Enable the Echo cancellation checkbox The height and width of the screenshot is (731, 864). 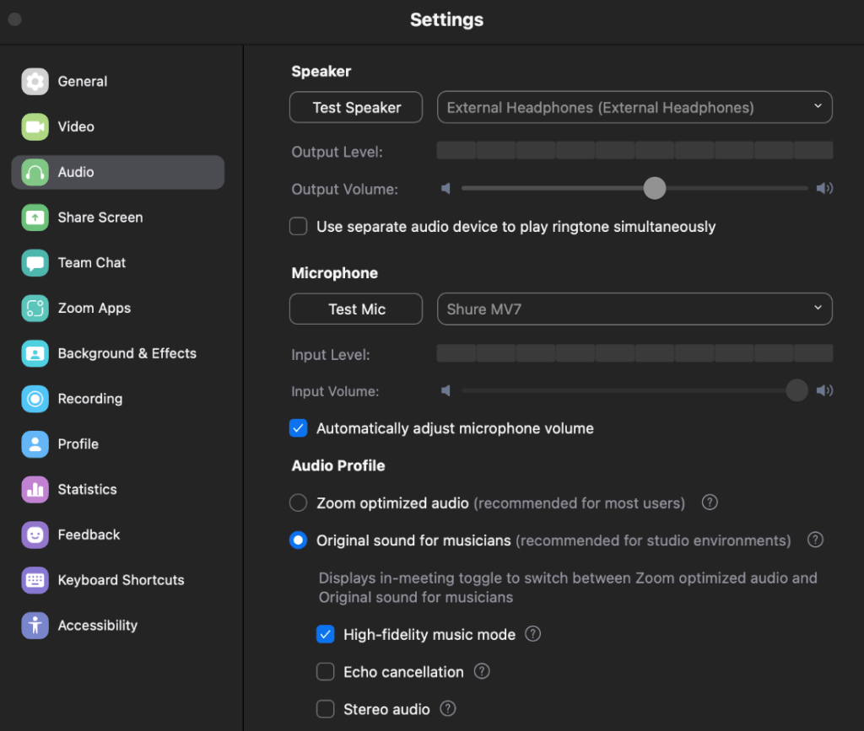[x=325, y=672]
